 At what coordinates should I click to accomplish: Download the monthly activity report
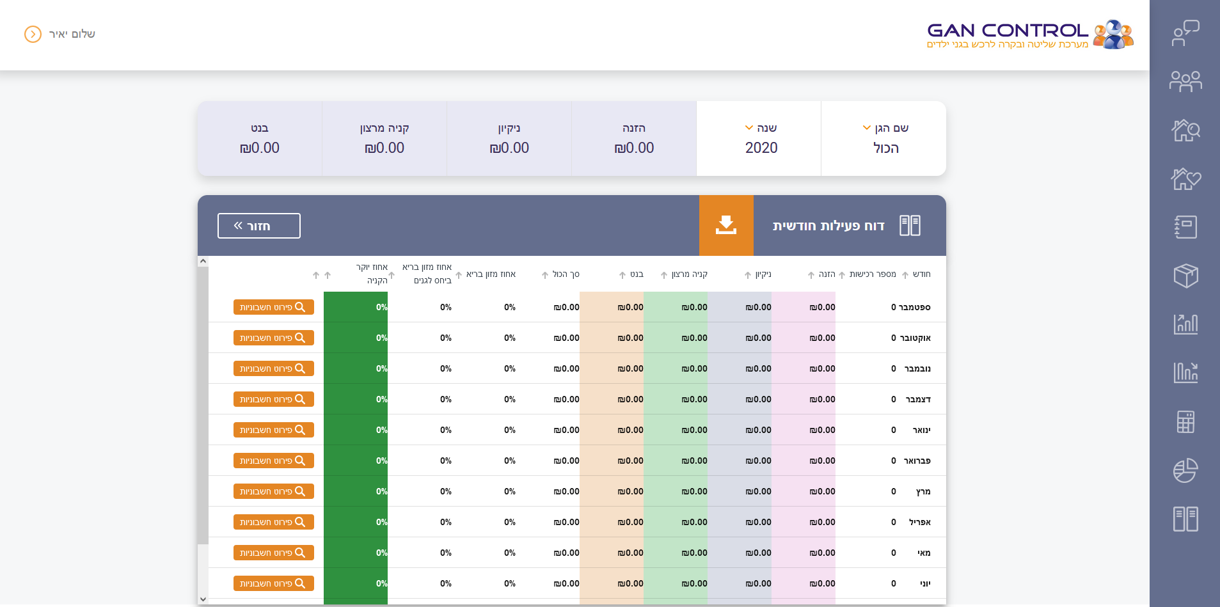(726, 225)
